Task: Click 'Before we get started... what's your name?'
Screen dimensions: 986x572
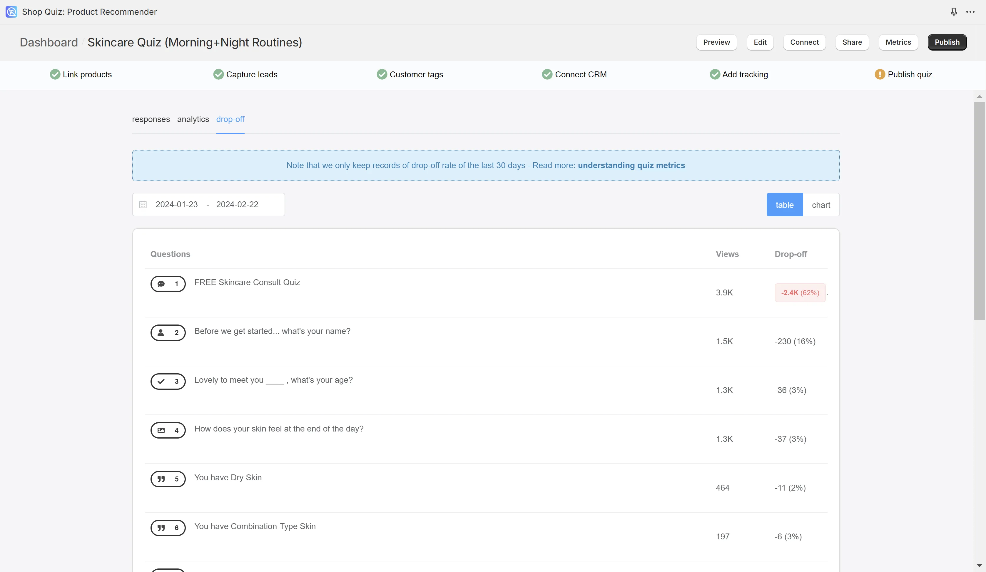Action: point(272,331)
